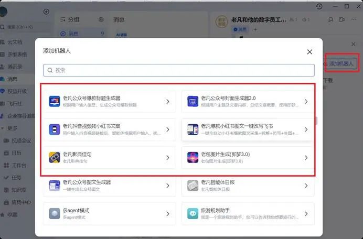
Task: Click the chevron beside 老凡影典佳句
Action: point(168,158)
